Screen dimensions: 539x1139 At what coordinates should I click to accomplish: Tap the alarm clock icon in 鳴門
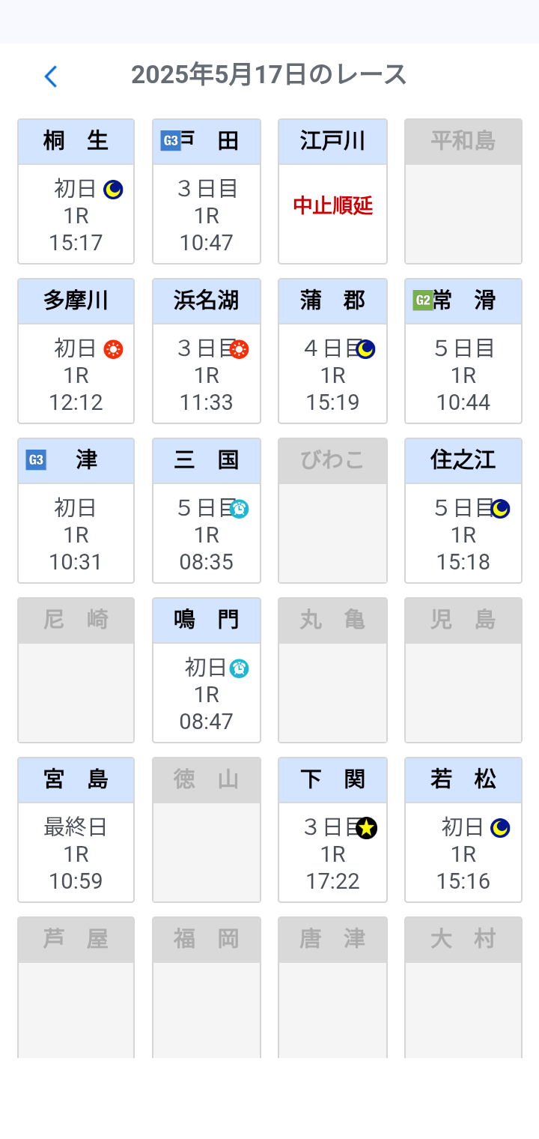point(240,668)
